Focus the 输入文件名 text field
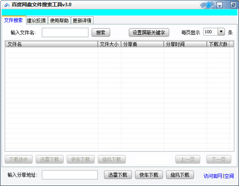239x186 pixels. pos(65,32)
